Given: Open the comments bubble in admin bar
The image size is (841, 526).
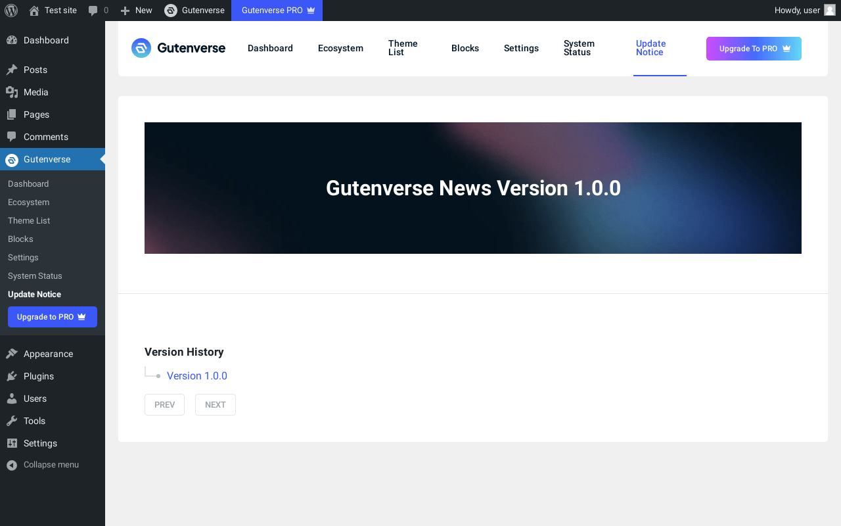Looking at the screenshot, I should tap(98, 11).
